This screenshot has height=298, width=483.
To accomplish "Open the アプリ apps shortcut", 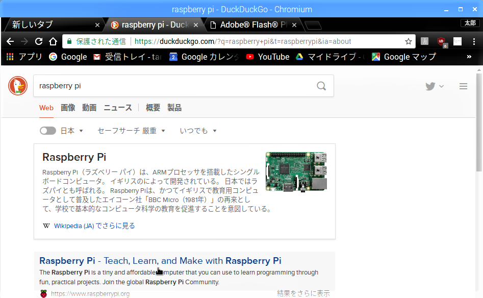I will pyautogui.click(x=24, y=57).
